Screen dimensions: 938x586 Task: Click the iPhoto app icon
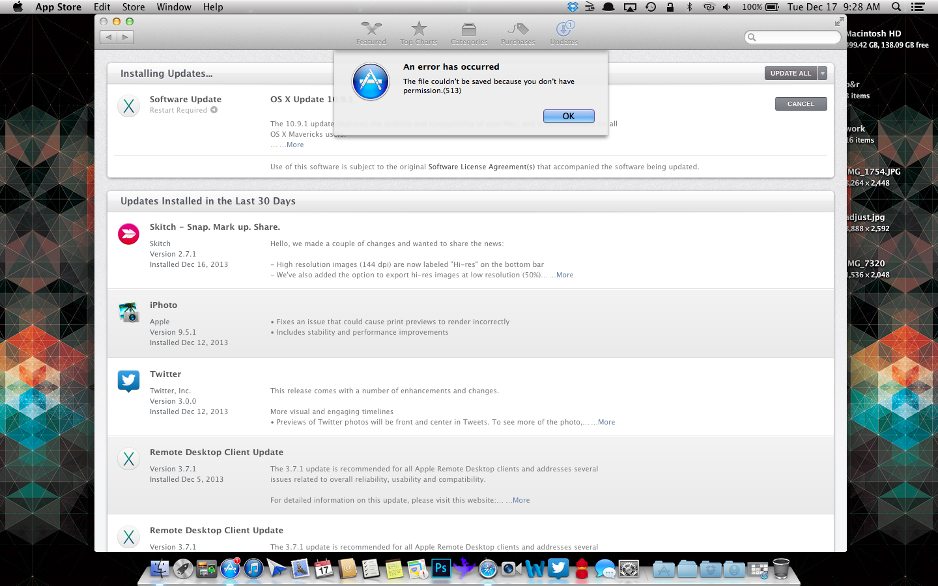[x=128, y=312]
